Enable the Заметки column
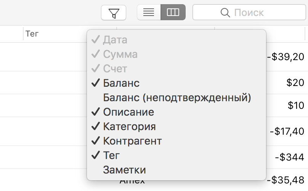The width and height of the screenshot is (308, 191). 176,170
